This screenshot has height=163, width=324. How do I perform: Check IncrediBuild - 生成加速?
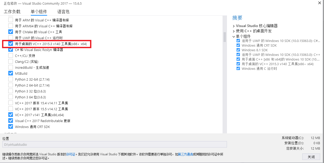(11, 67)
